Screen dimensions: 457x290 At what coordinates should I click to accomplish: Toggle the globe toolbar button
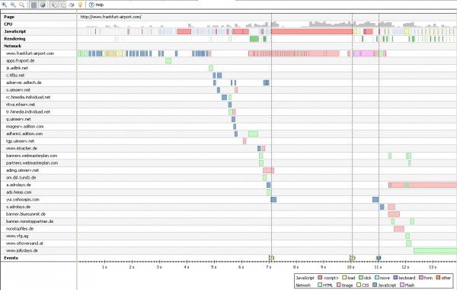[x=43, y=5]
